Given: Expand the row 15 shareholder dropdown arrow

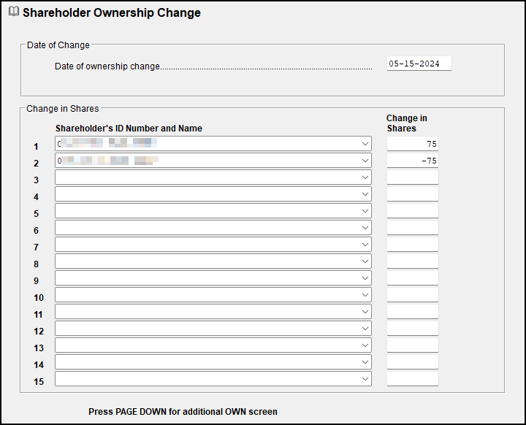Looking at the screenshot, I should (365, 379).
